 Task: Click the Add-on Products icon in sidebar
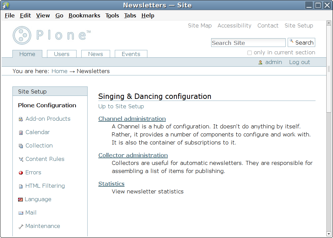coord(21,119)
